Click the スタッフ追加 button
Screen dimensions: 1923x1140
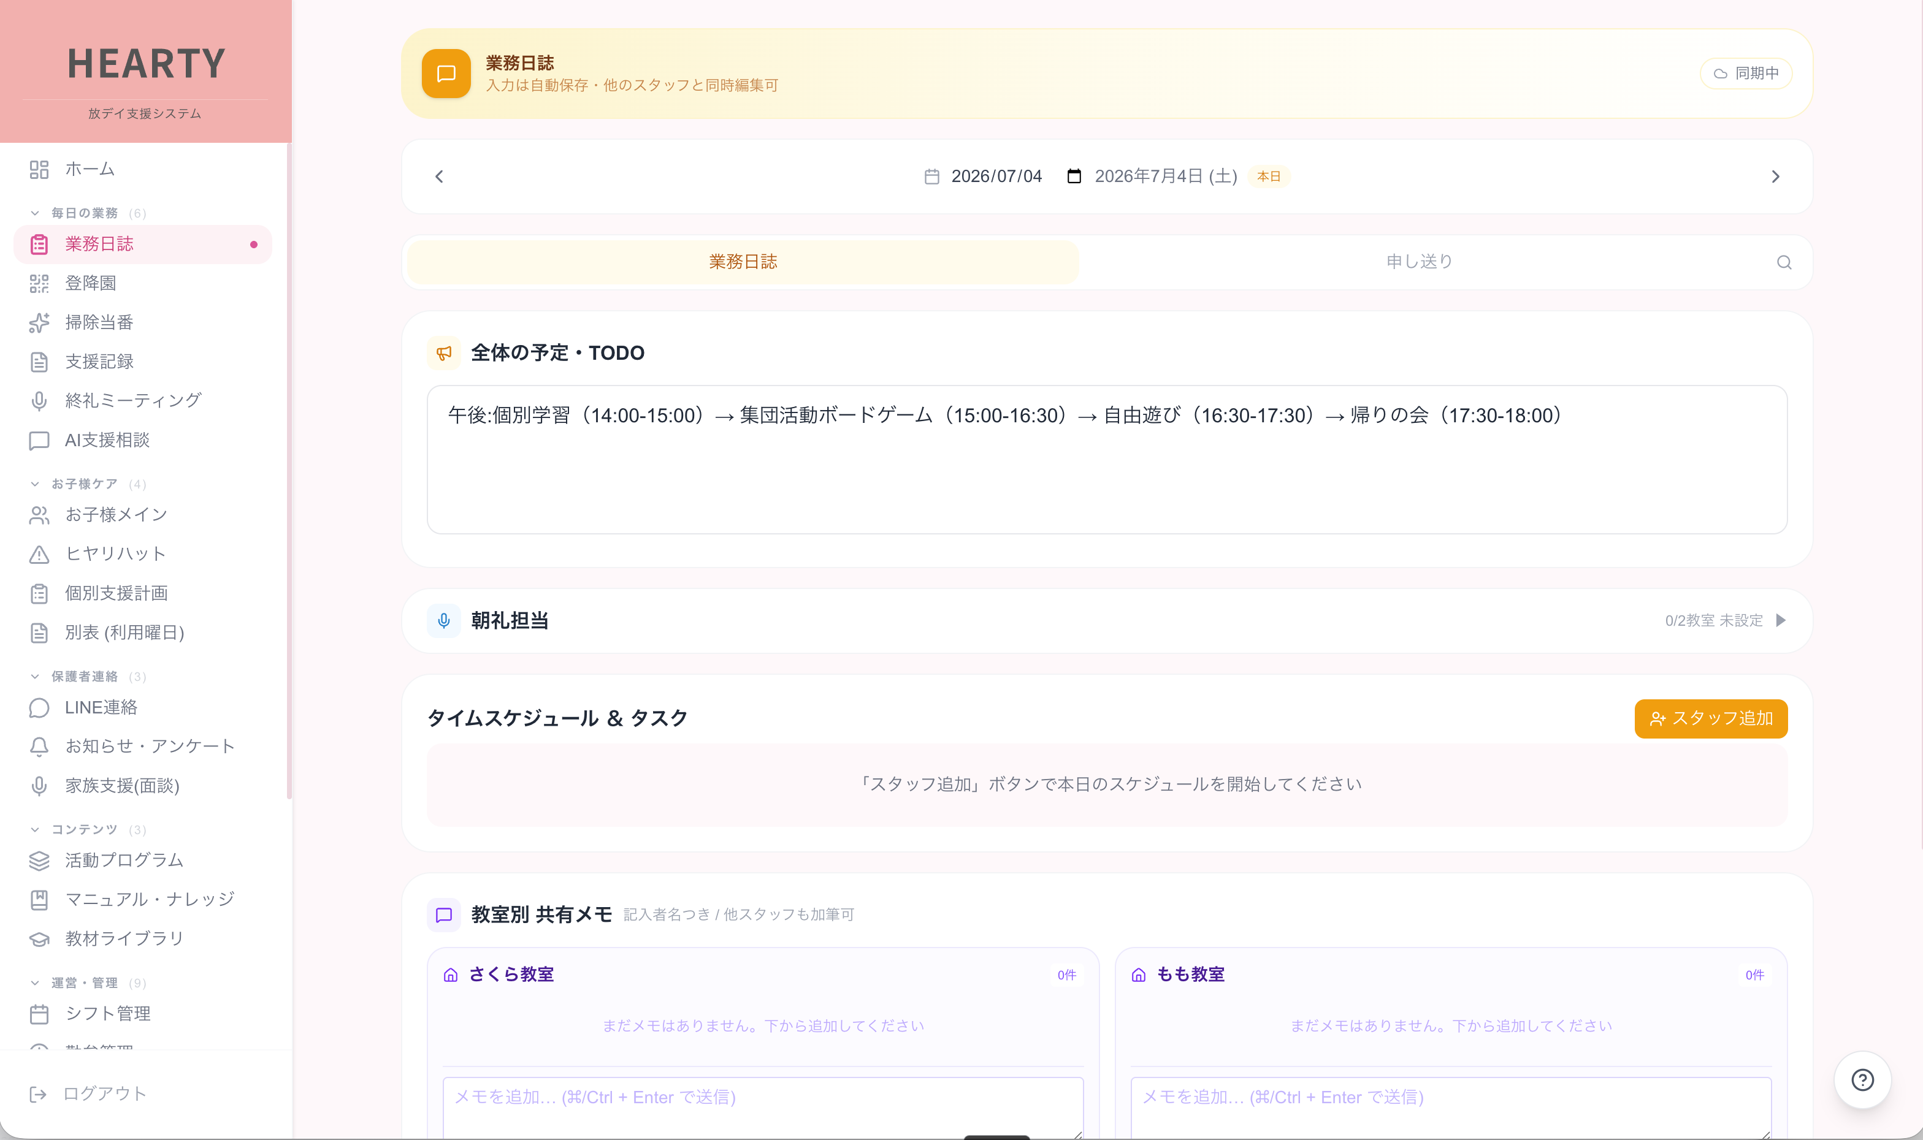pos(1711,719)
